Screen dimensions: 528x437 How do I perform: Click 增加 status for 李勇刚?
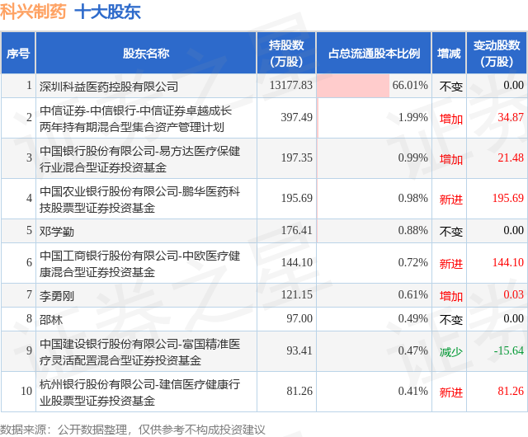[451, 296]
